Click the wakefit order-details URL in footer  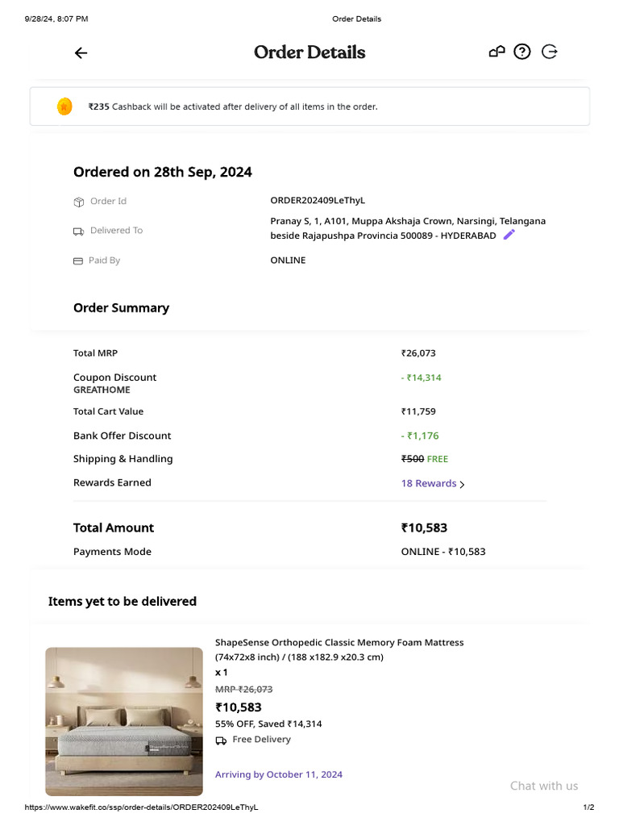pos(141,807)
